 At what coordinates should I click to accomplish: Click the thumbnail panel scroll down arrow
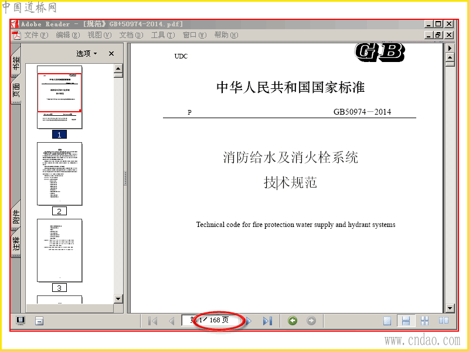(x=118, y=299)
